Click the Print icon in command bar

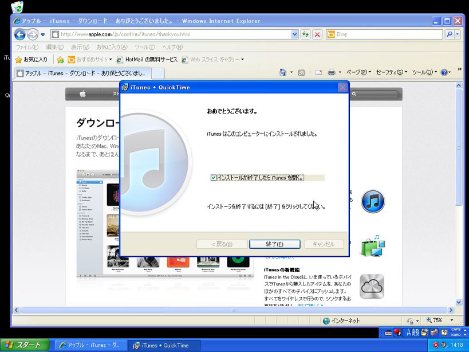pos(331,72)
